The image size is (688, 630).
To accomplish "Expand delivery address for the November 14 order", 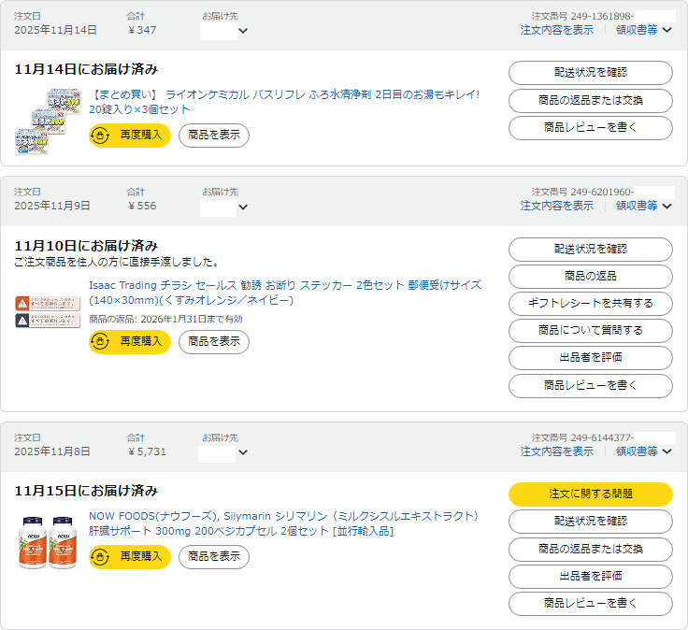I will click(243, 31).
